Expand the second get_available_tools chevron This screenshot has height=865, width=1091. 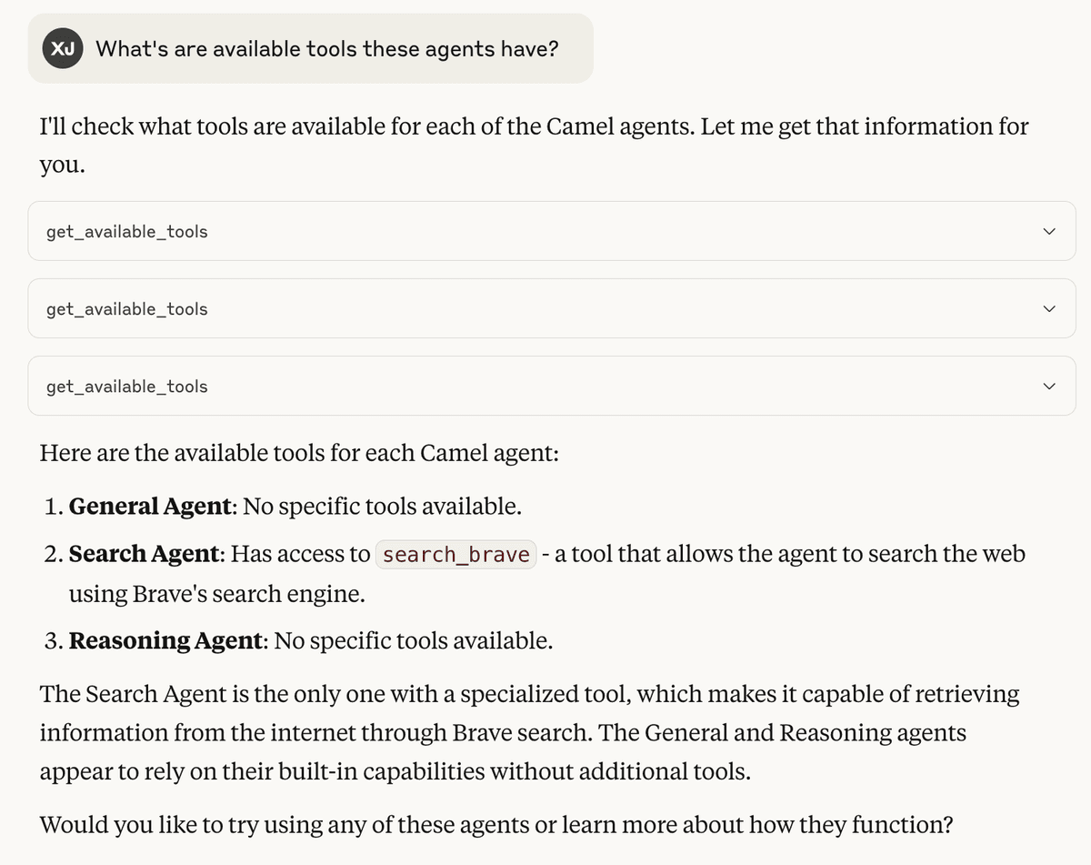coord(1049,308)
